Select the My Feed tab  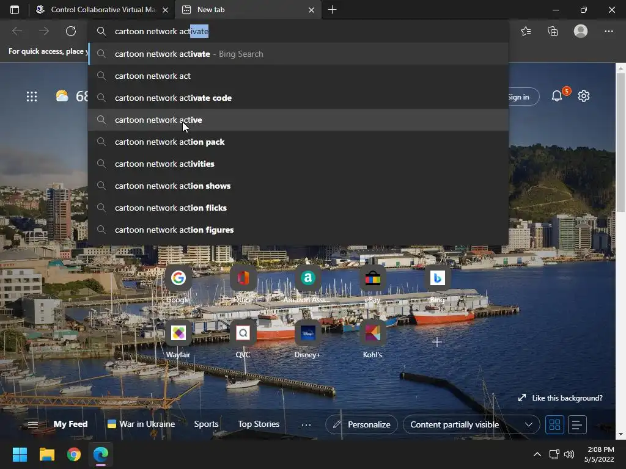click(x=71, y=424)
